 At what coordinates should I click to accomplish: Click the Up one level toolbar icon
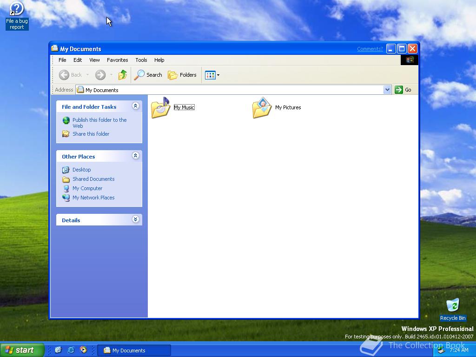[x=123, y=75]
